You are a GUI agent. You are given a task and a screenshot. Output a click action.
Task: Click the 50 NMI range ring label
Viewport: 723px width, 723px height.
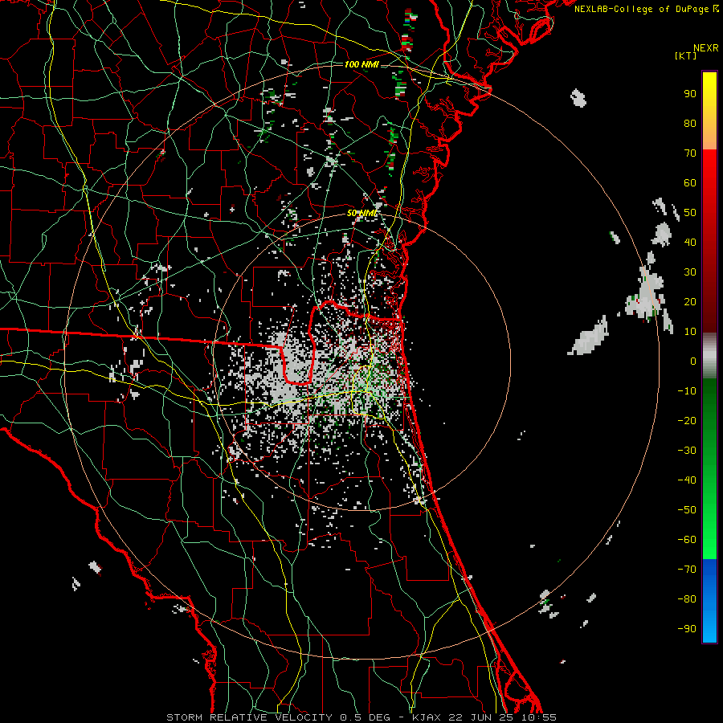362,213
